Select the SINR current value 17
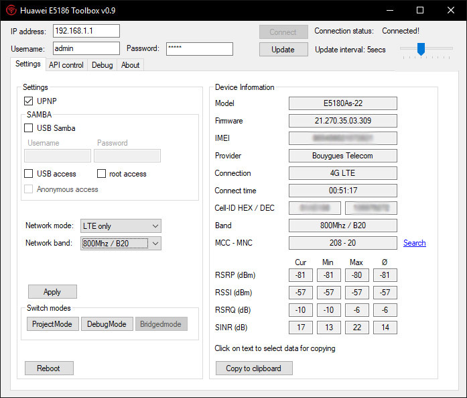 point(301,328)
